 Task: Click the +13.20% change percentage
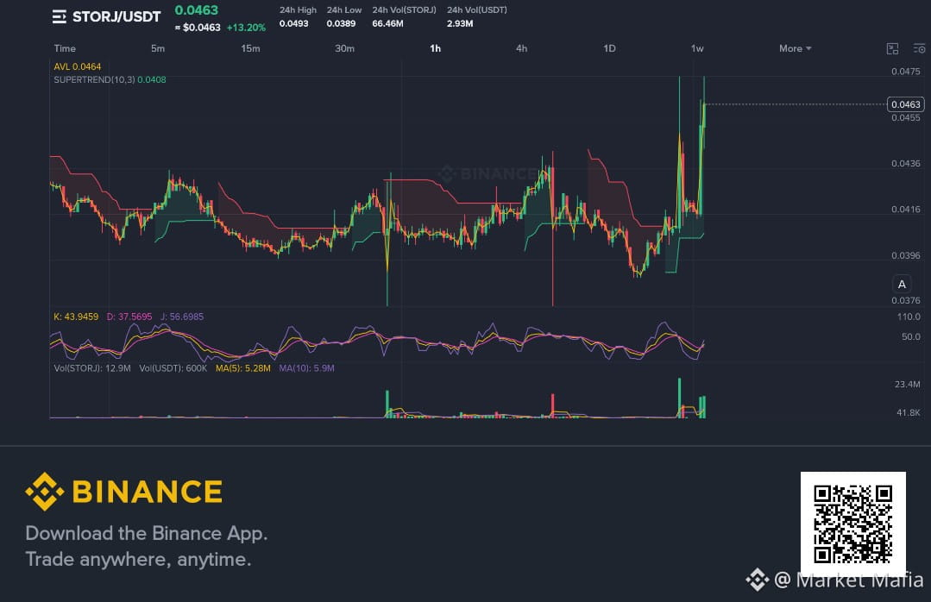[246, 28]
